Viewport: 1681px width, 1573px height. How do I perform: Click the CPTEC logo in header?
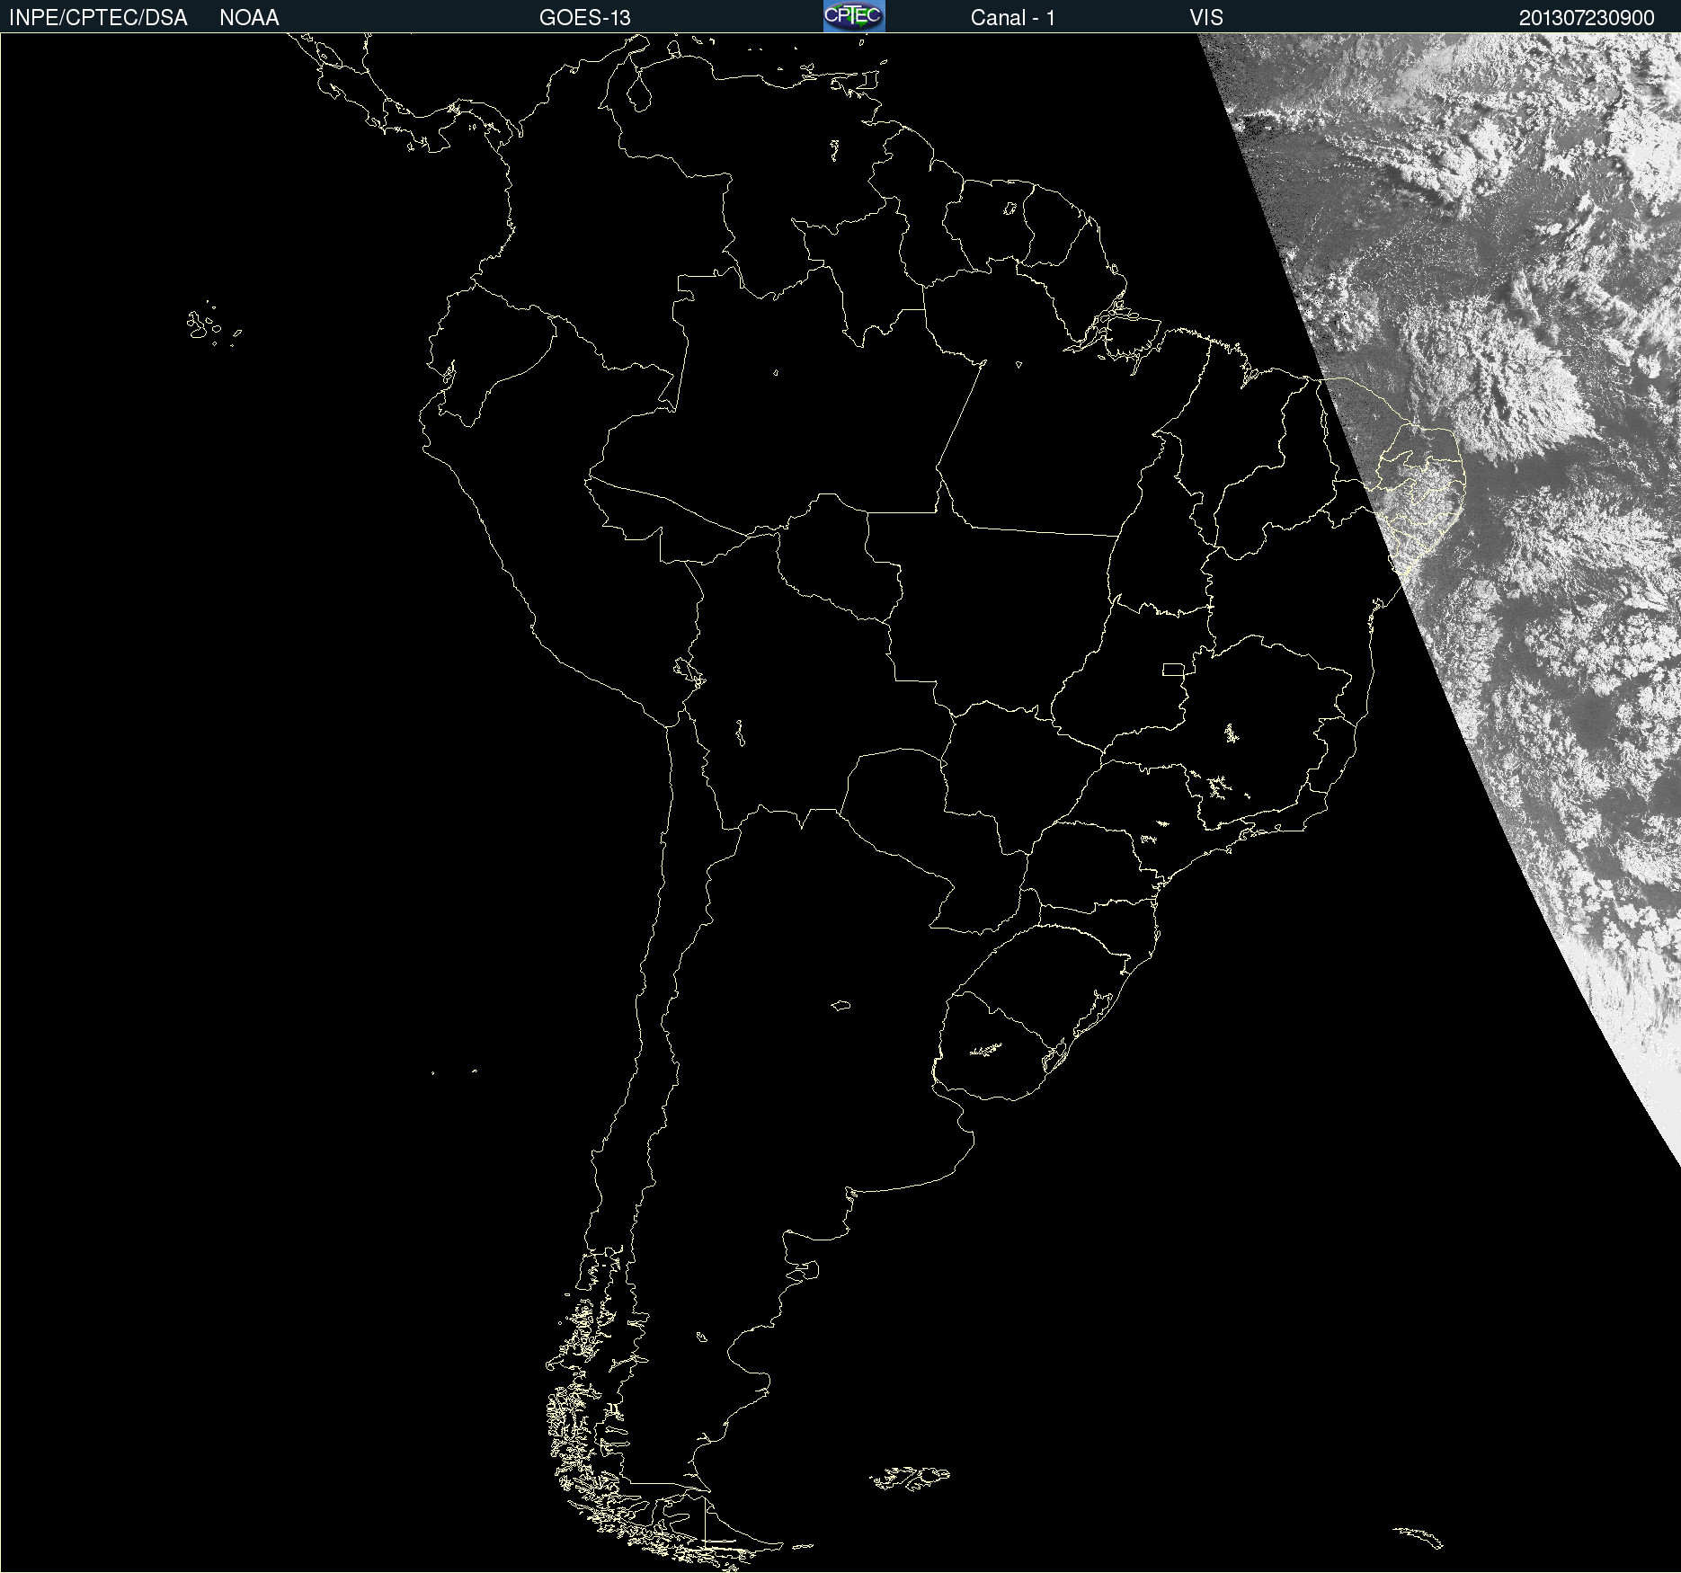854,16
